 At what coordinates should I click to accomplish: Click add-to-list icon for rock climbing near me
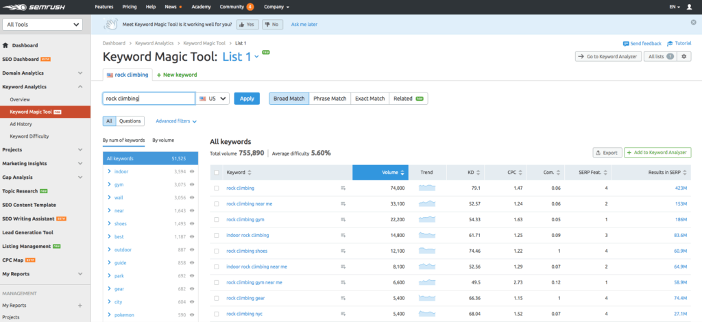[x=343, y=204]
